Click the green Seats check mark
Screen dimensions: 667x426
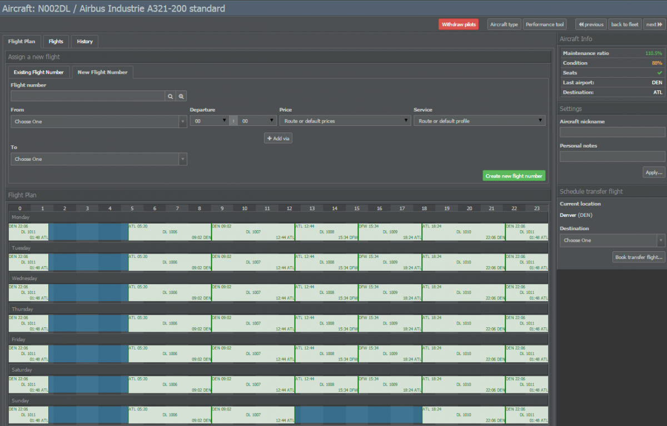[660, 73]
